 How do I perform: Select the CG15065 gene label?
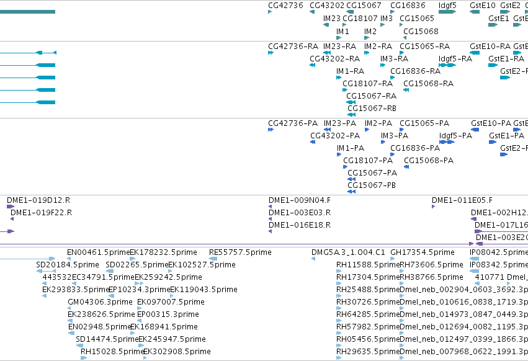click(417, 19)
